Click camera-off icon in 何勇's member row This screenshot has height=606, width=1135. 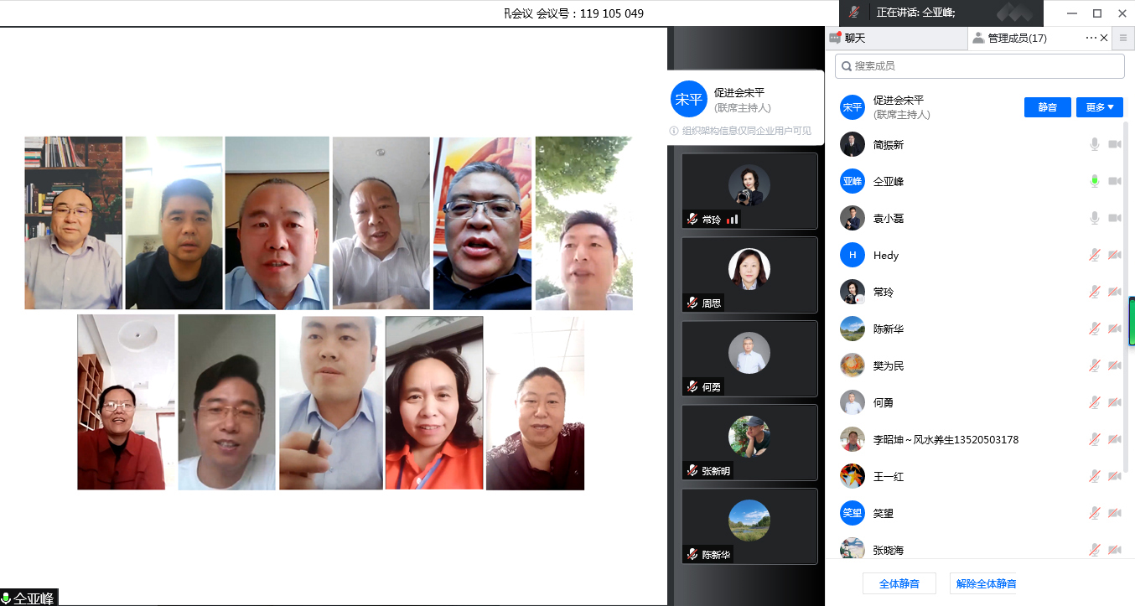(1114, 402)
